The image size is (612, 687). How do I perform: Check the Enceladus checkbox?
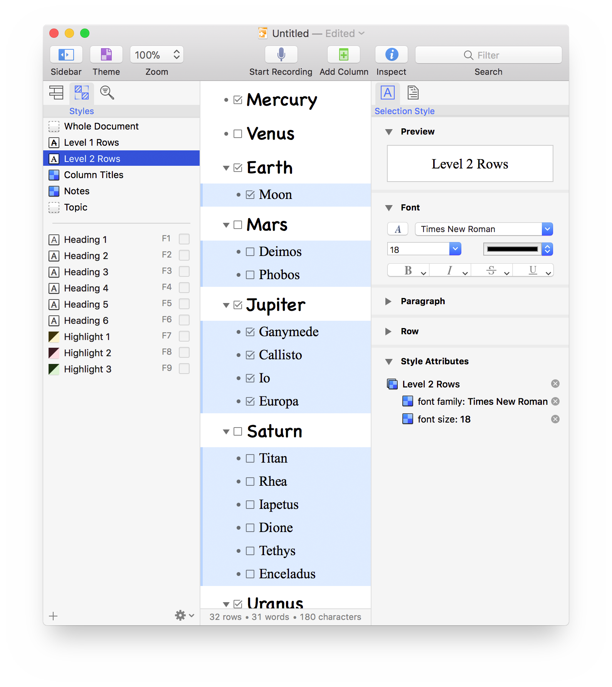pyautogui.click(x=251, y=574)
